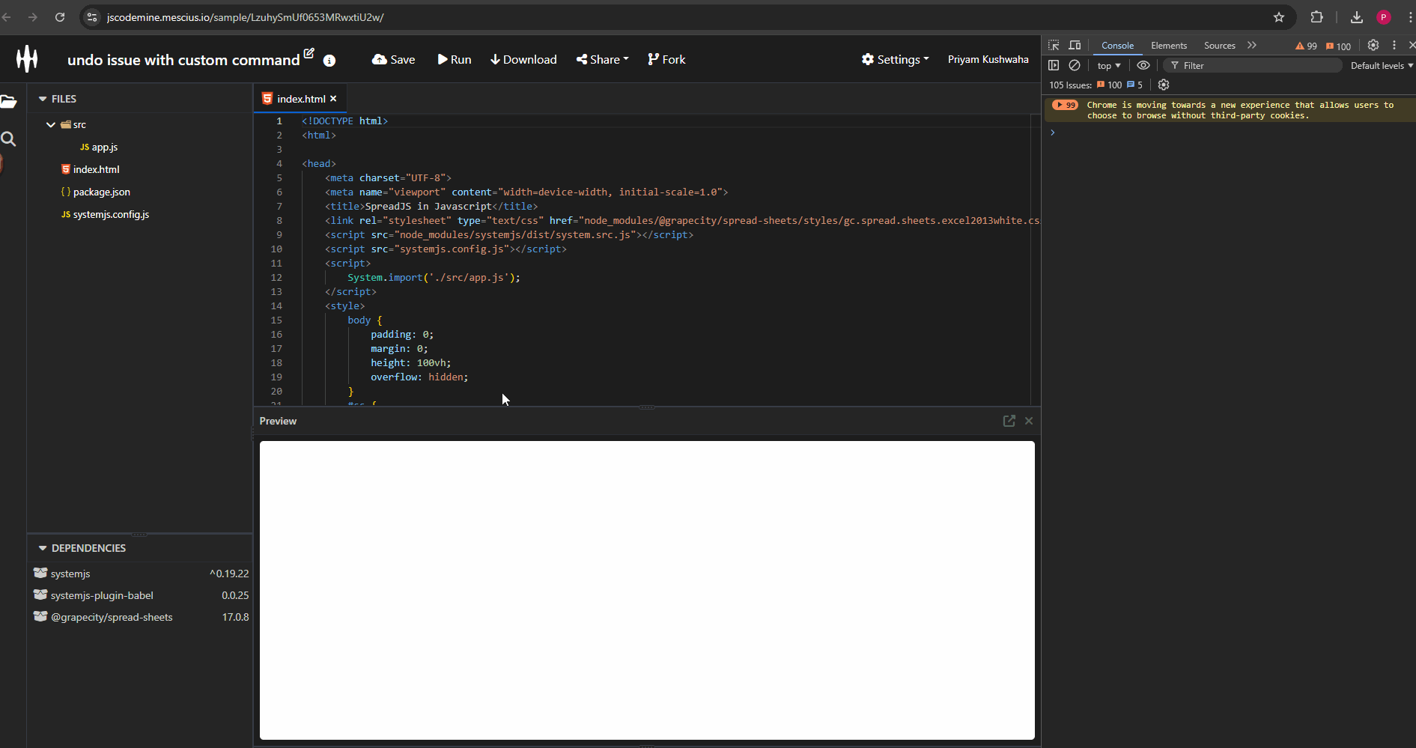Open the Default levels dropdown
The height and width of the screenshot is (748, 1416).
coord(1380,65)
